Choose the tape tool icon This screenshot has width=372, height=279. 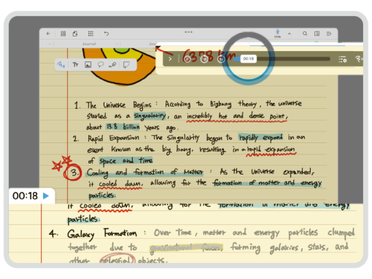(x=112, y=64)
